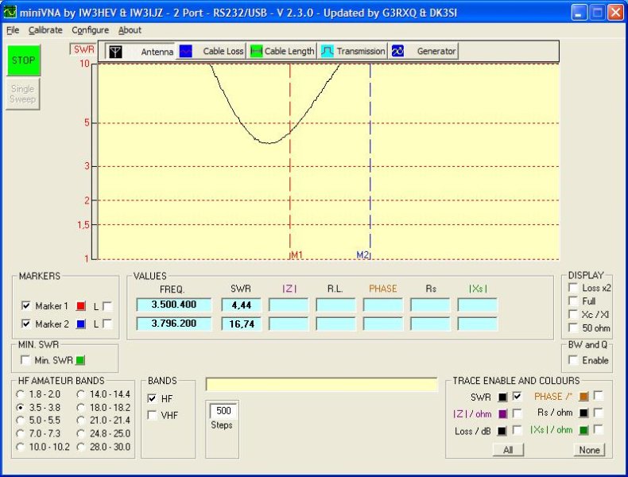Viewport: 628px width, 477px height.
Task: Click the PHASE trace orange colour swatch
Action: tap(584, 397)
